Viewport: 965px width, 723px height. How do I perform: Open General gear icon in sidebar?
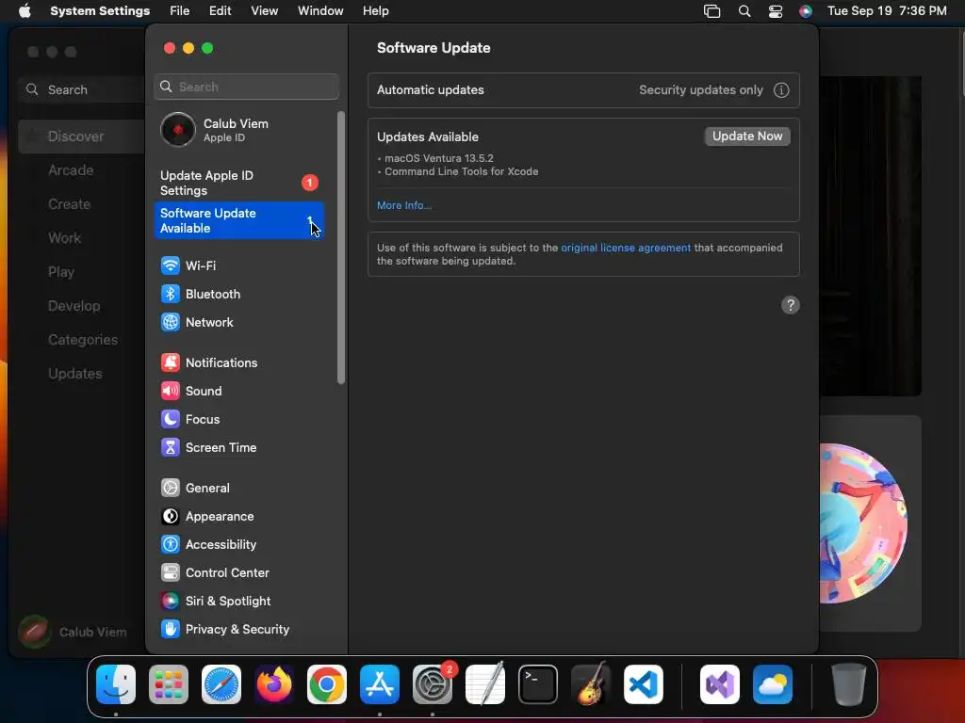coord(171,489)
